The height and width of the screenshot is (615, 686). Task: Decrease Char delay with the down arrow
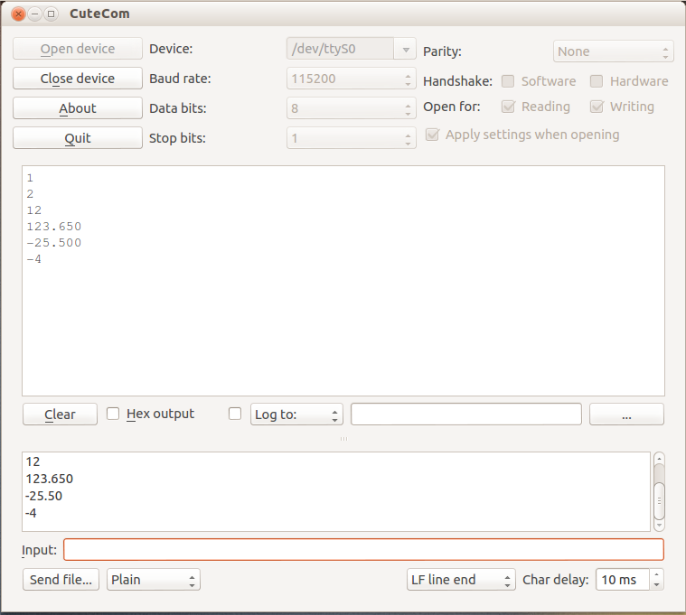click(x=656, y=584)
